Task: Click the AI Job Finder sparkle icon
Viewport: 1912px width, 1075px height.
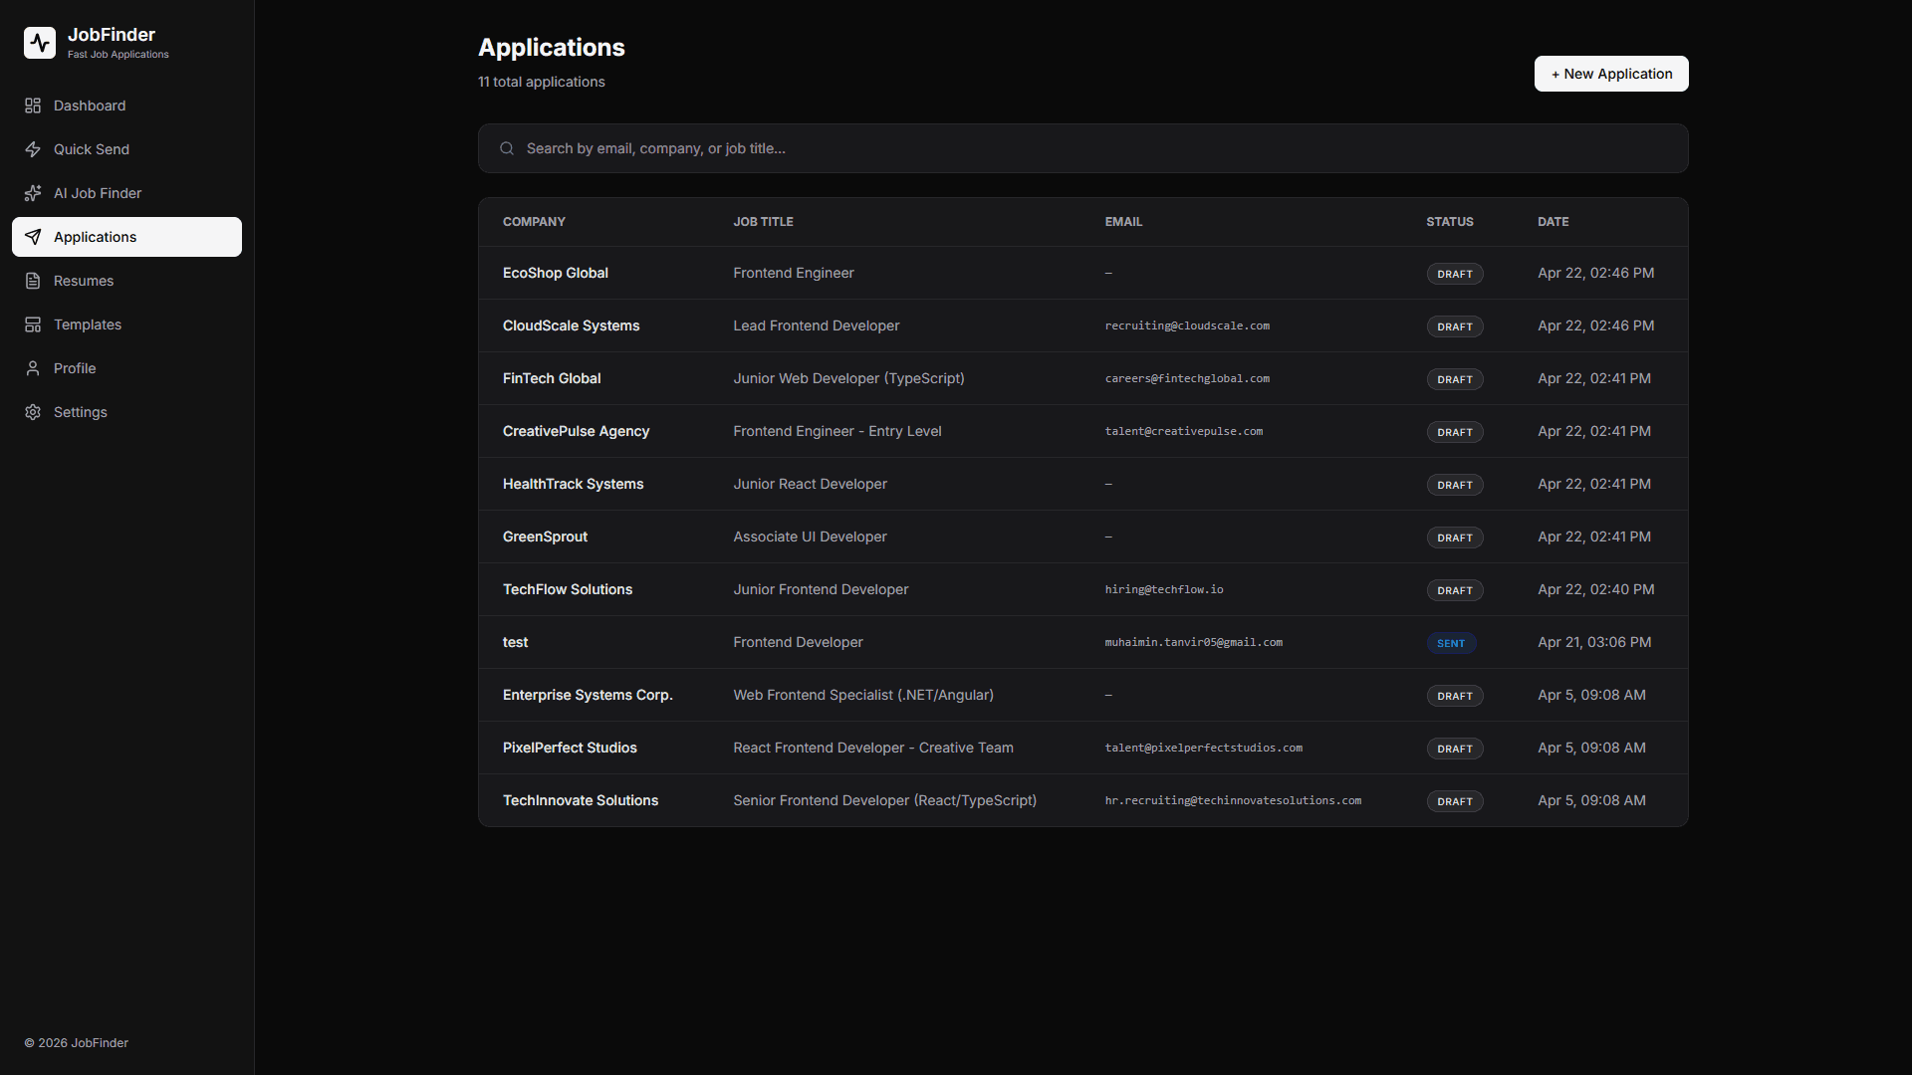Action: tap(33, 193)
